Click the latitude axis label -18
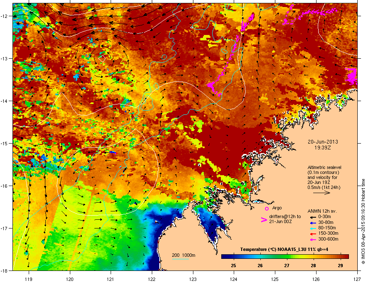The width and height of the screenshot is (366, 283). tap(5, 271)
